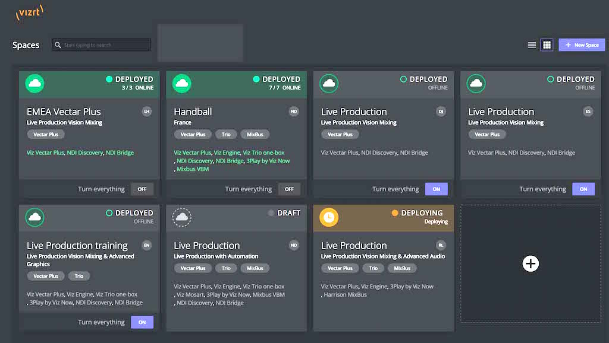Click the '3/3 ONLINE' status text
The height and width of the screenshot is (343, 609).
pos(137,88)
